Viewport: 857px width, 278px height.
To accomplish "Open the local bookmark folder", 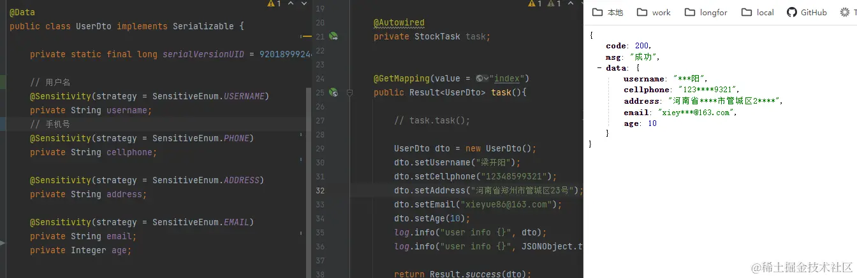I will point(758,12).
